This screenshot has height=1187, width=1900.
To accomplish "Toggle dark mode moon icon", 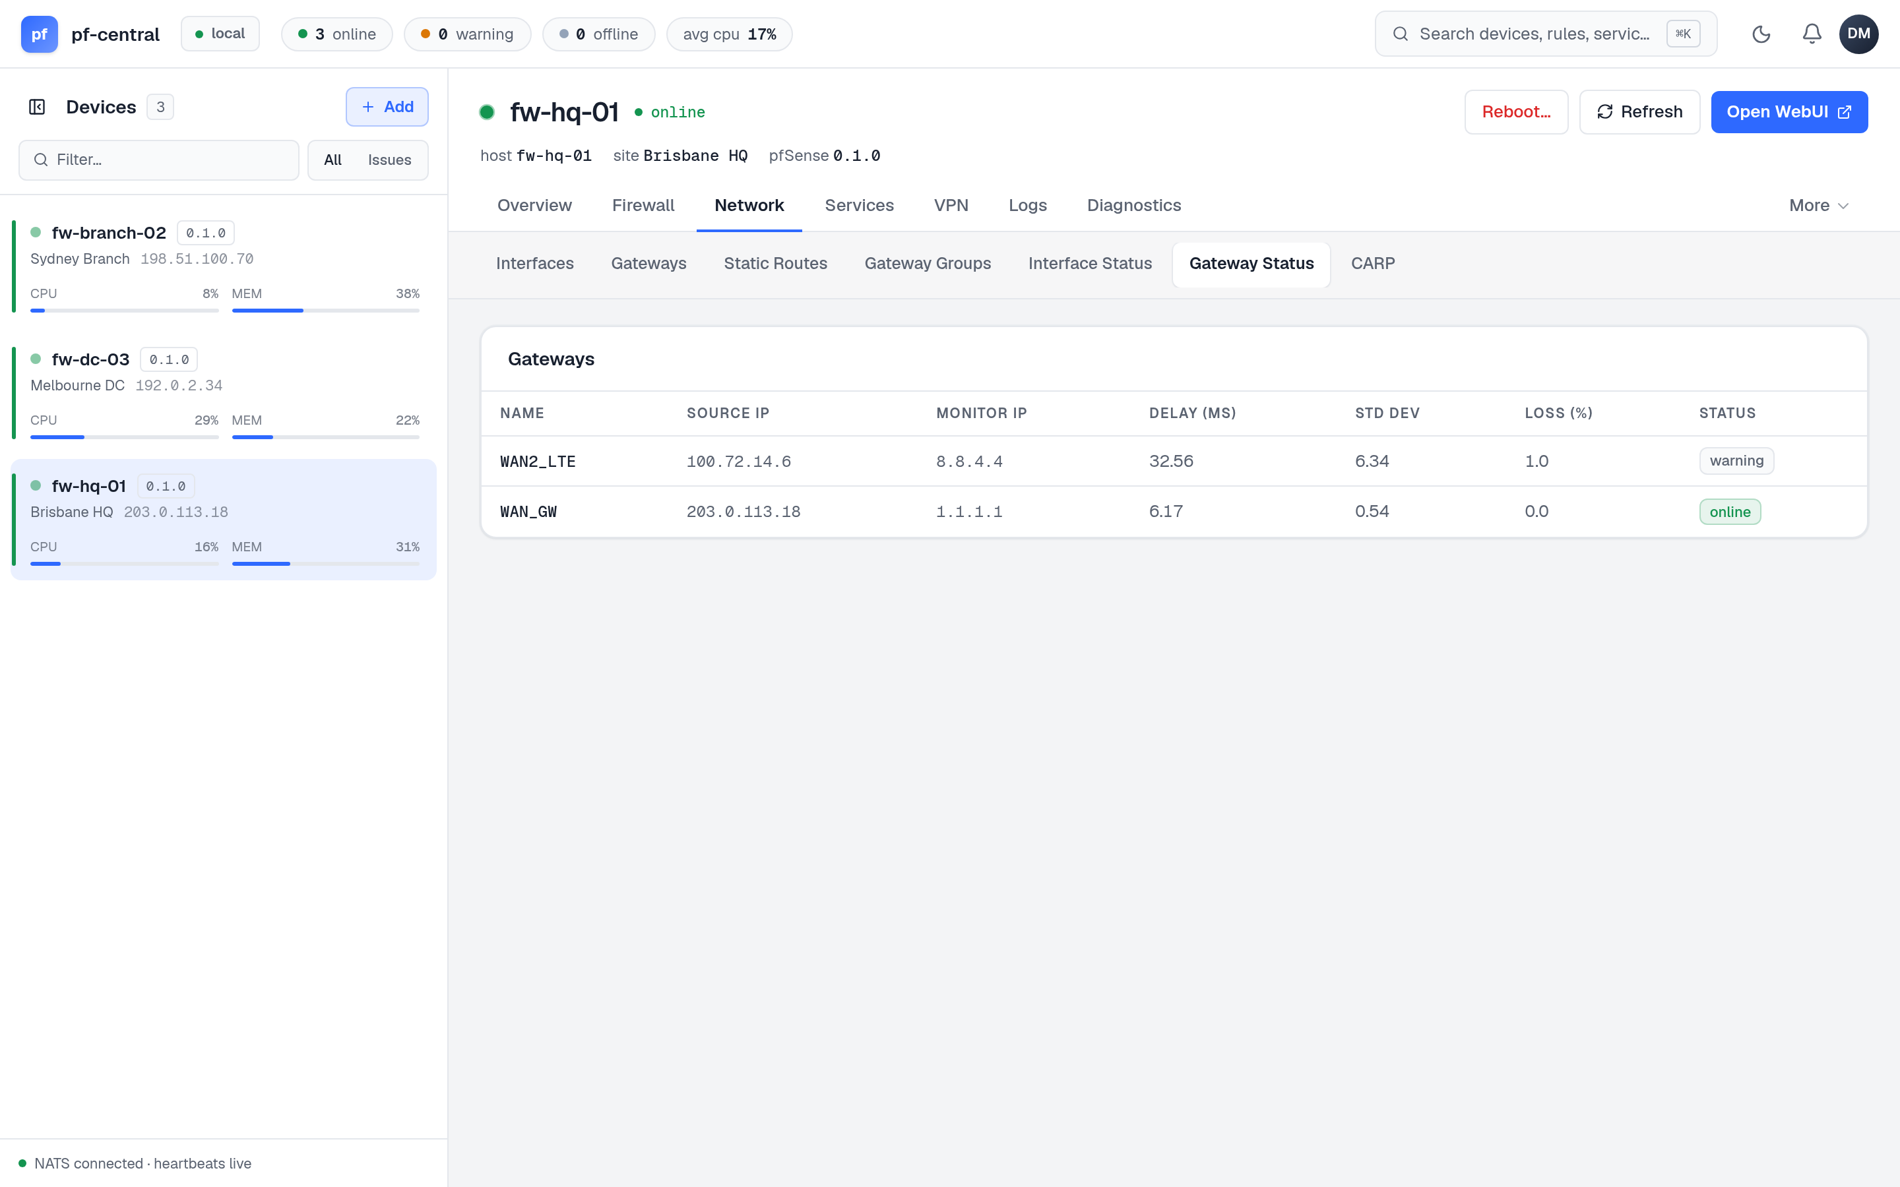I will (x=1761, y=34).
